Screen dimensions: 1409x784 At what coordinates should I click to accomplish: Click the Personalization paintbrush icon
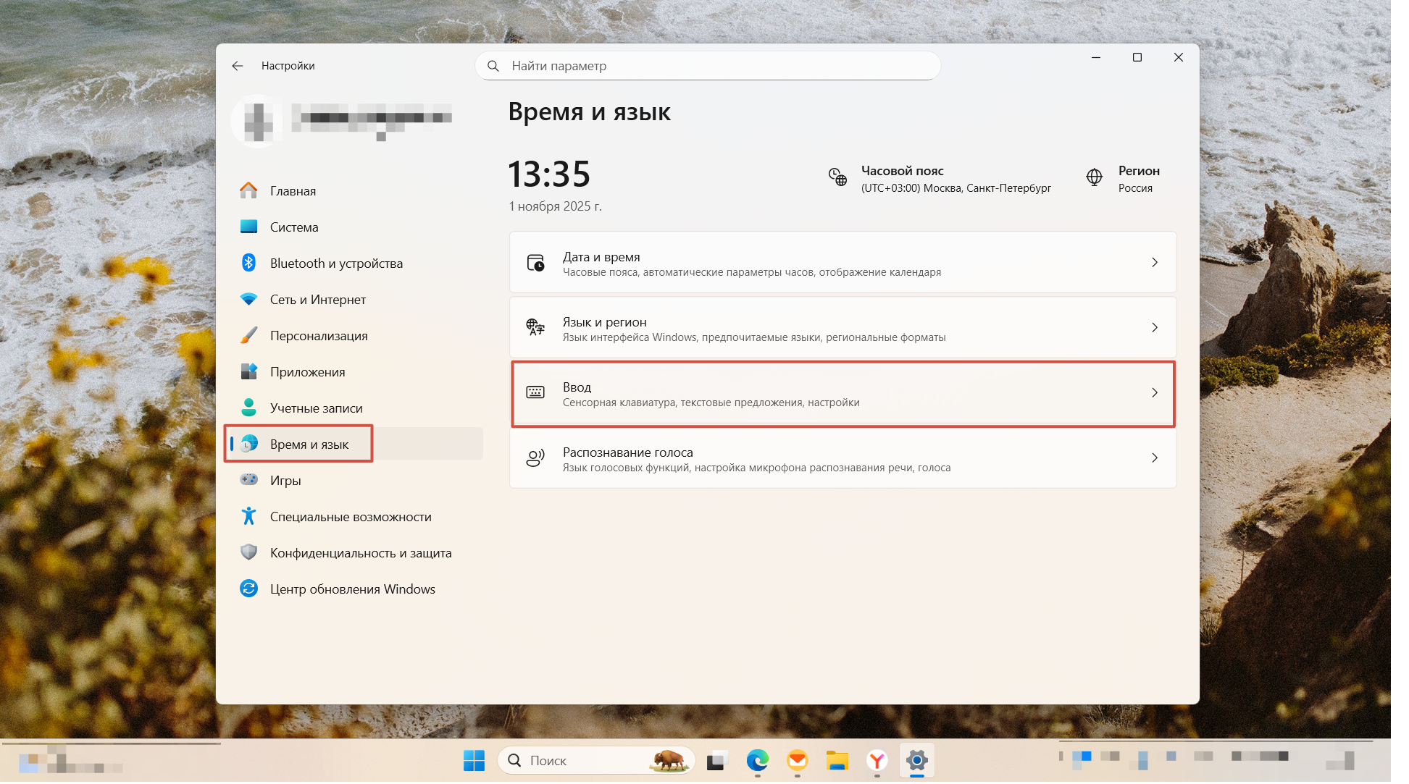point(248,335)
